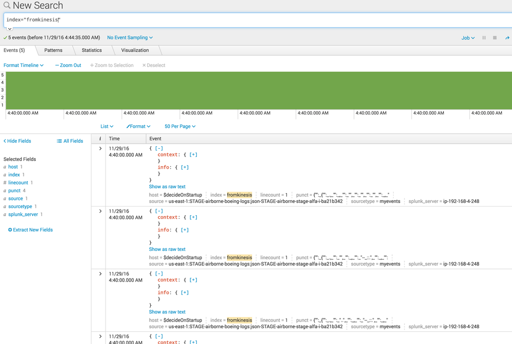Open the All Fields list

[x=70, y=141]
